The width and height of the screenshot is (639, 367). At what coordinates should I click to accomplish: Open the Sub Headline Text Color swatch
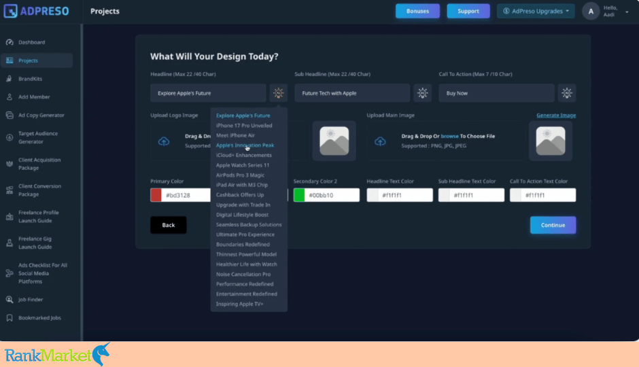[444, 195]
